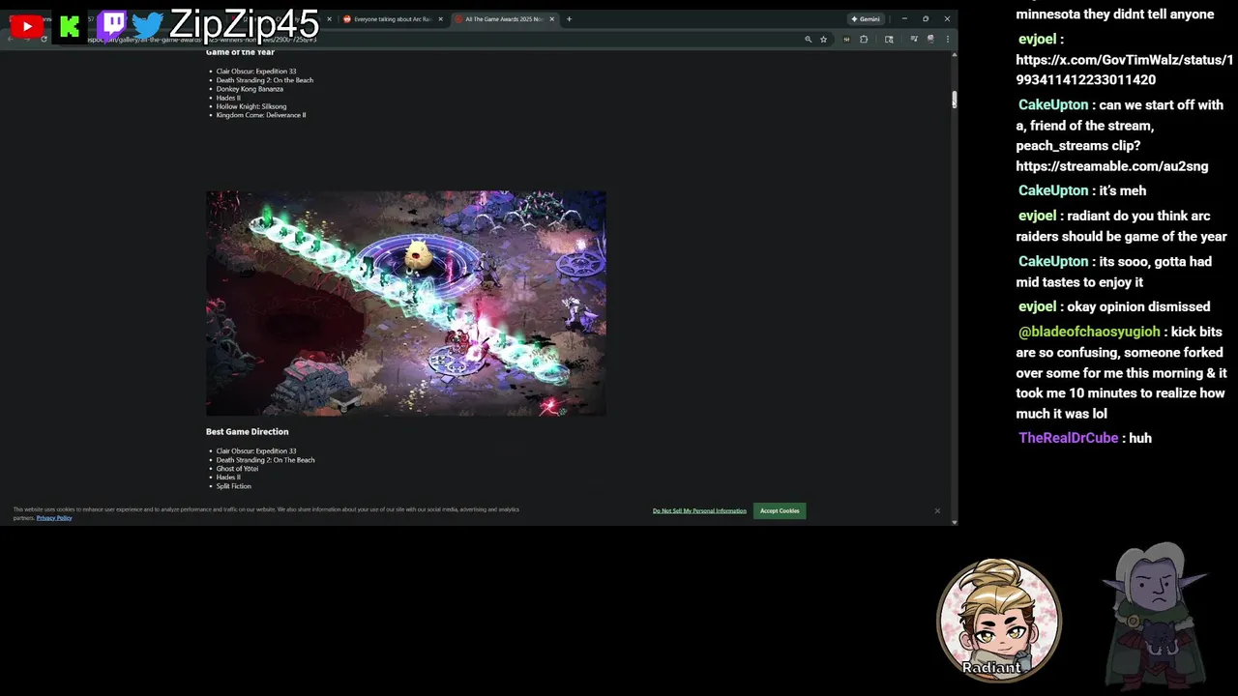This screenshot has width=1238, height=696.
Task: Click evjoel name beside "okay opinion dismissed"
Action: coord(1037,306)
